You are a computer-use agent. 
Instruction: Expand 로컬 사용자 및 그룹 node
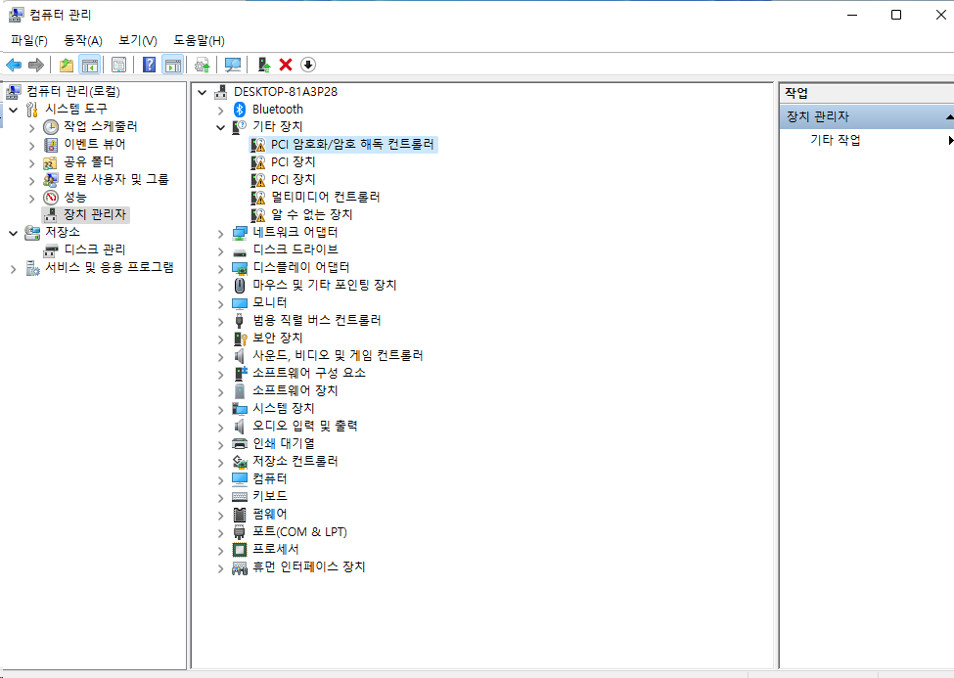tap(31, 181)
